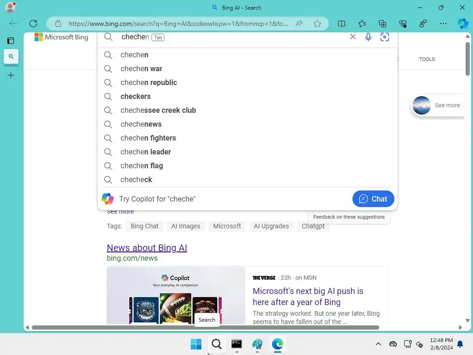Image resolution: width=473 pixels, height=355 pixels.
Task: Open the terminal taskbar icon
Action: coord(236,344)
